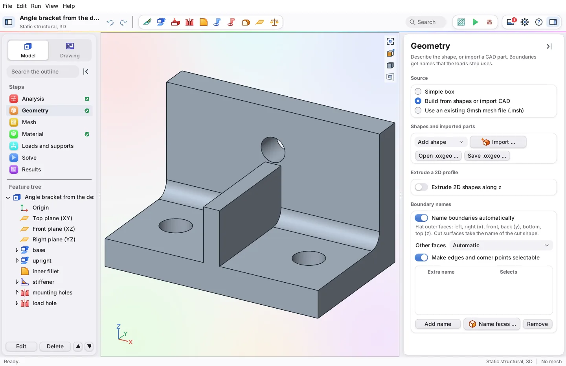Select Build from shapes or import CAD

click(x=418, y=101)
